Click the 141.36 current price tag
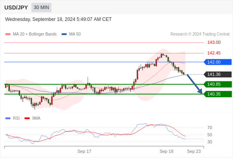 pyautogui.click(x=218, y=74)
